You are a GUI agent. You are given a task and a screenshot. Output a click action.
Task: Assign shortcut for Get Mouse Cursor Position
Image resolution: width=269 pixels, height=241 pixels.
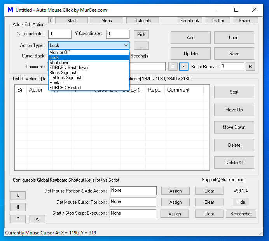[175, 202]
